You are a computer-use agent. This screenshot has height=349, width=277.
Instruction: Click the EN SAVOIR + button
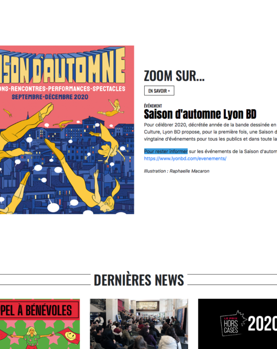coord(159,91)
